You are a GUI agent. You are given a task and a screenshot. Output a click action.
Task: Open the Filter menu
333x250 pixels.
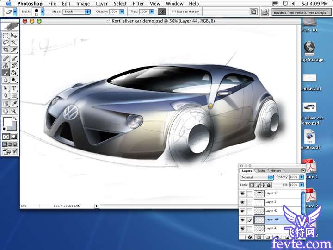click(138, 4)
